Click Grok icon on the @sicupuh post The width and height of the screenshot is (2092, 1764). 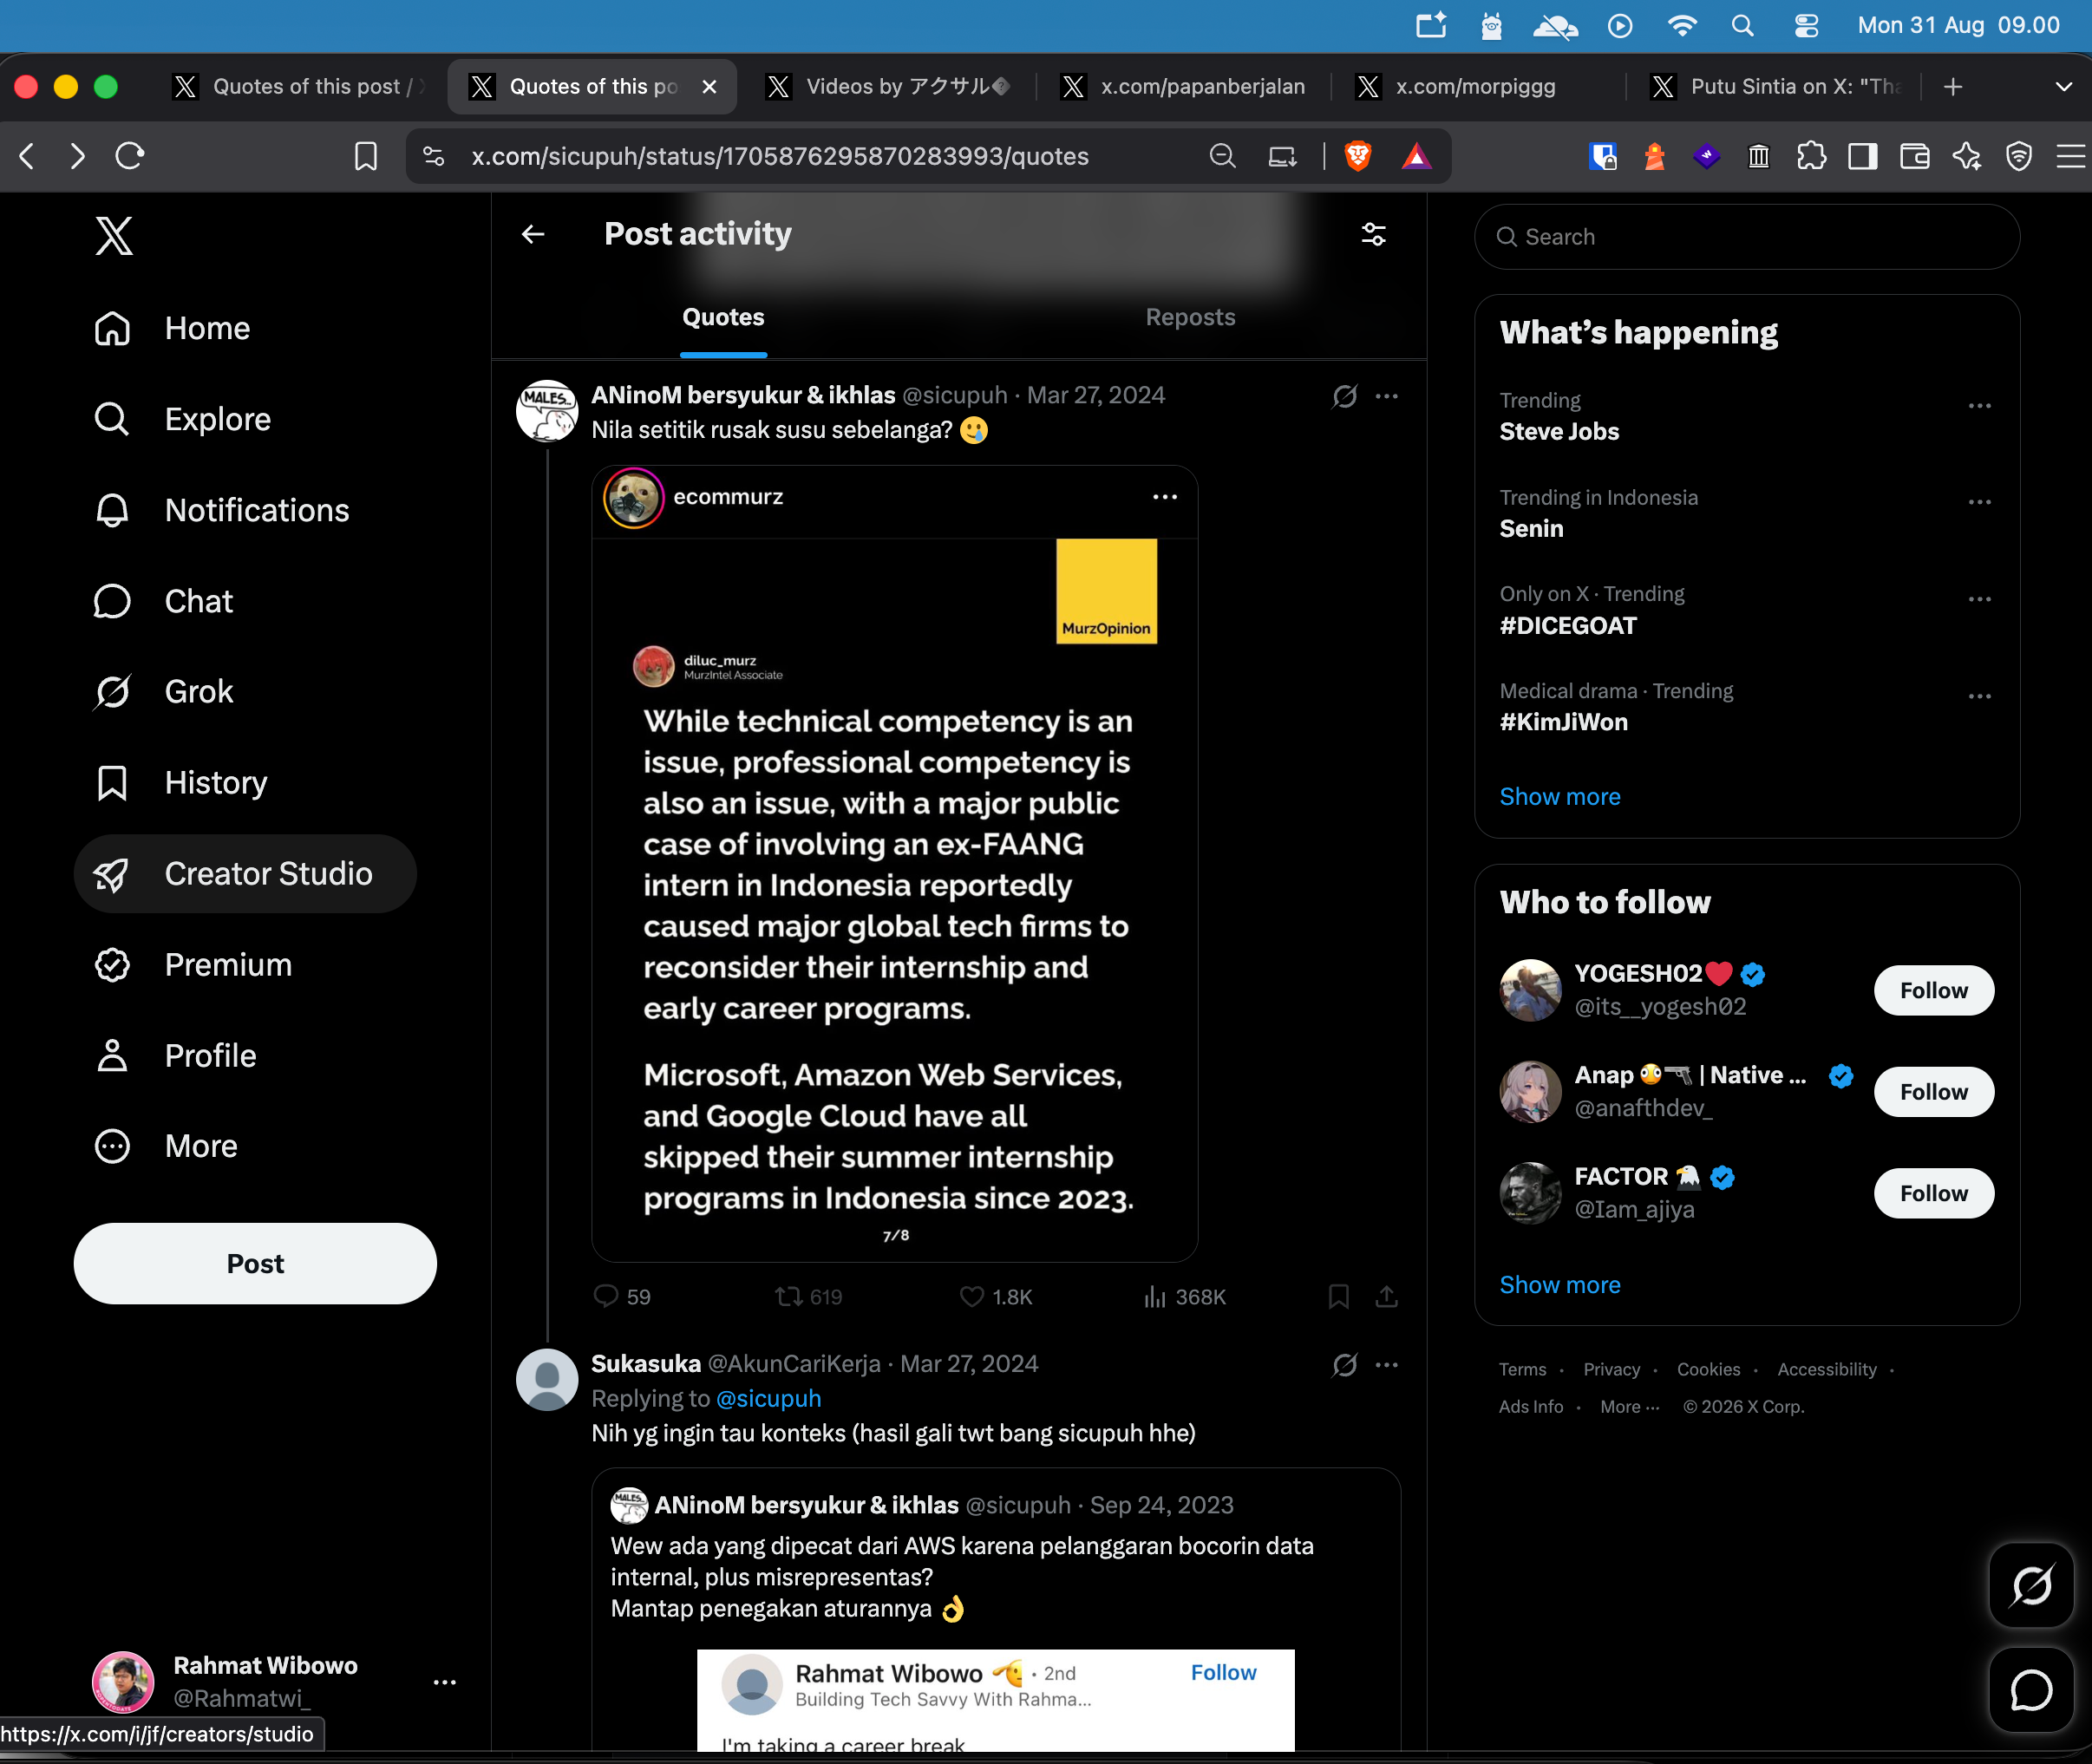(x=1344, y=396)
